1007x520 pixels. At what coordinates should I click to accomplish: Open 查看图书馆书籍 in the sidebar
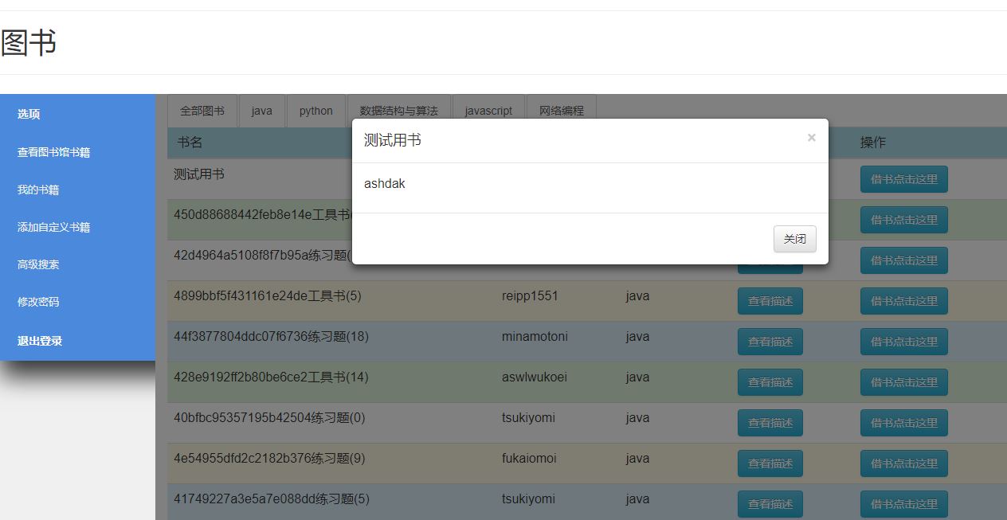pos(51,151)
